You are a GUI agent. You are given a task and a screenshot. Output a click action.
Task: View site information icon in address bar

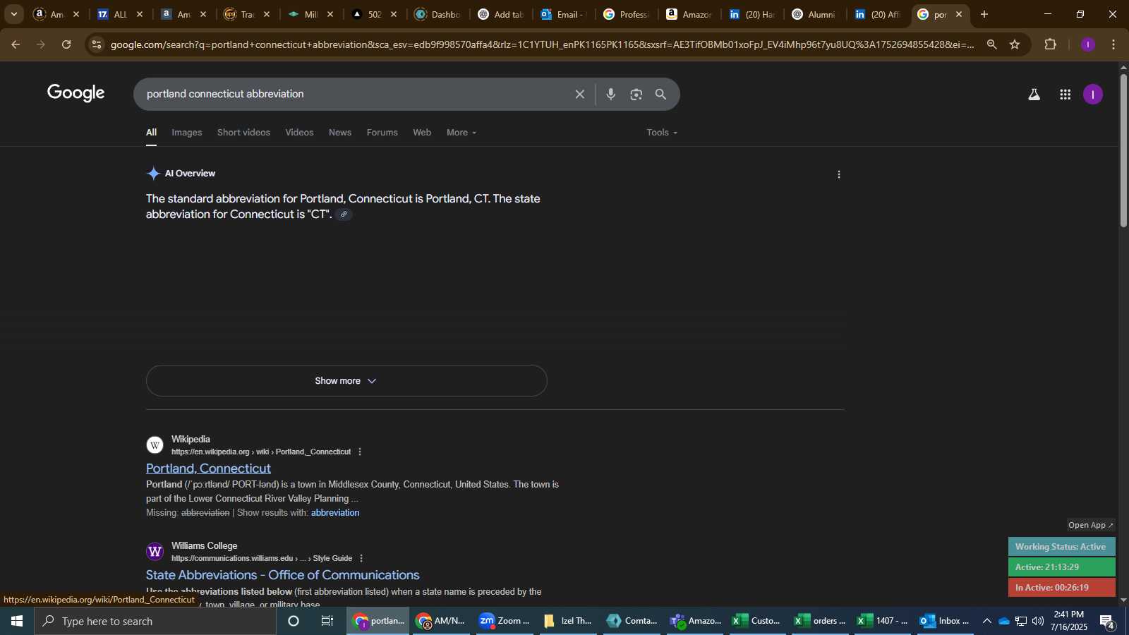[97, 44]
